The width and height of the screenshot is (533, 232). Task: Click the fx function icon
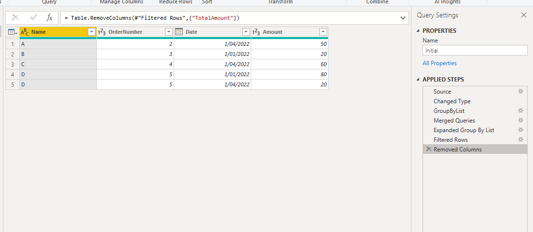coord(50,18)
